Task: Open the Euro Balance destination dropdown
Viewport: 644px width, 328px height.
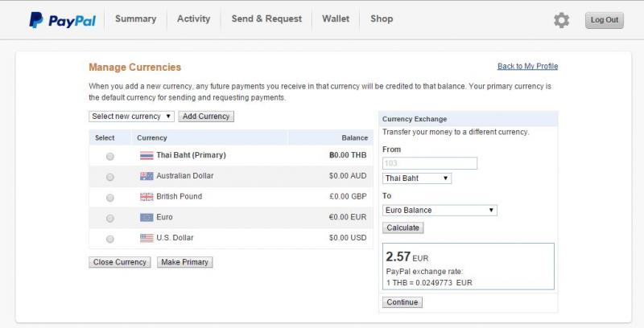Action: (x=440, y=211)
